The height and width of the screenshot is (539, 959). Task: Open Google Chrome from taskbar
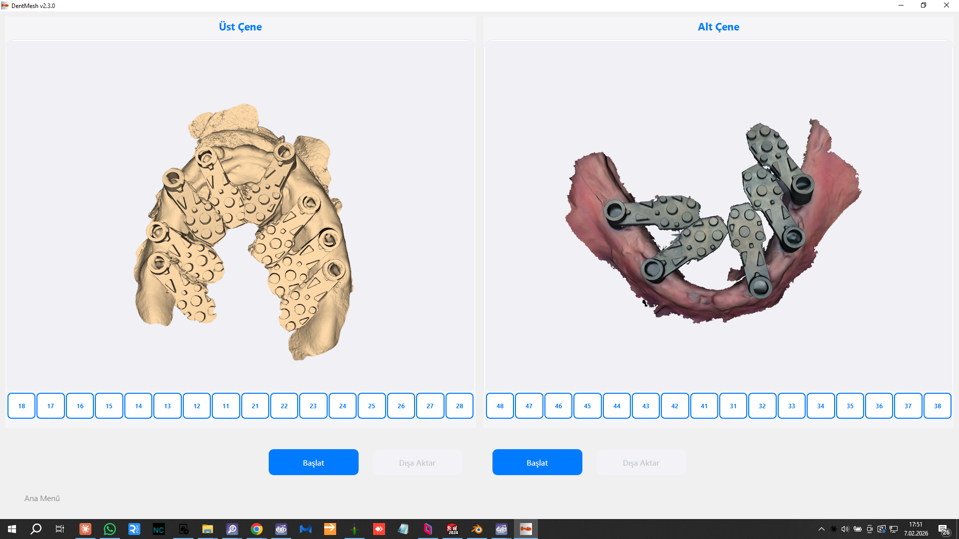(257, 529)
